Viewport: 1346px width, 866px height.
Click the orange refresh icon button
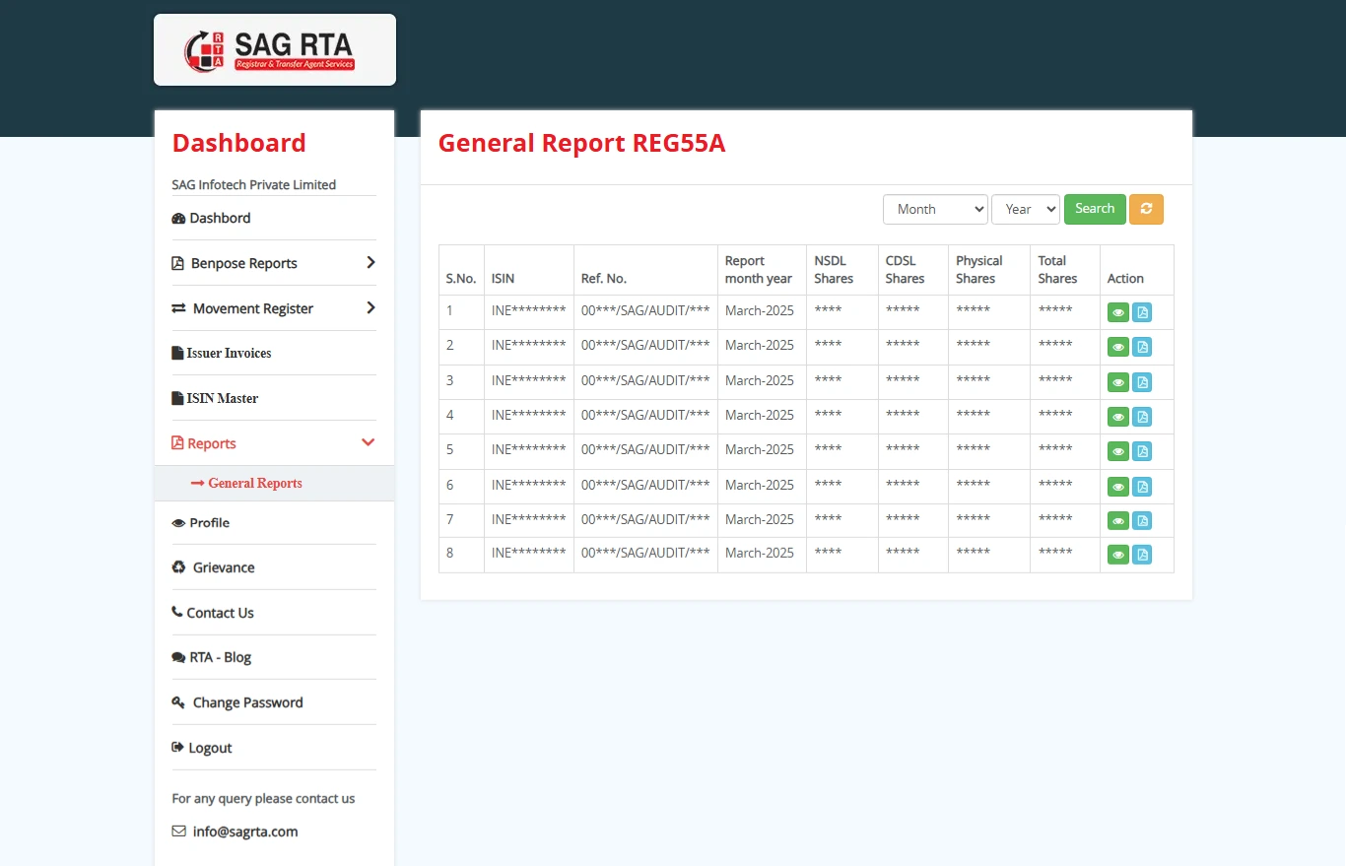coord(1146,209)
